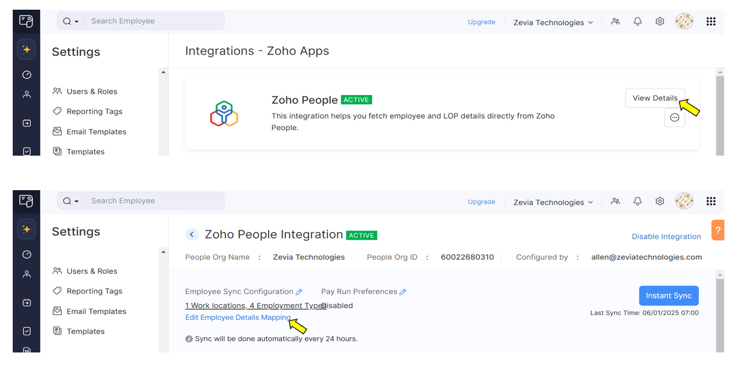The width and height of the screenshot is (742, 367).
Task: Go back using chevron beside Zoho People Integration
Action: (192, 234)
